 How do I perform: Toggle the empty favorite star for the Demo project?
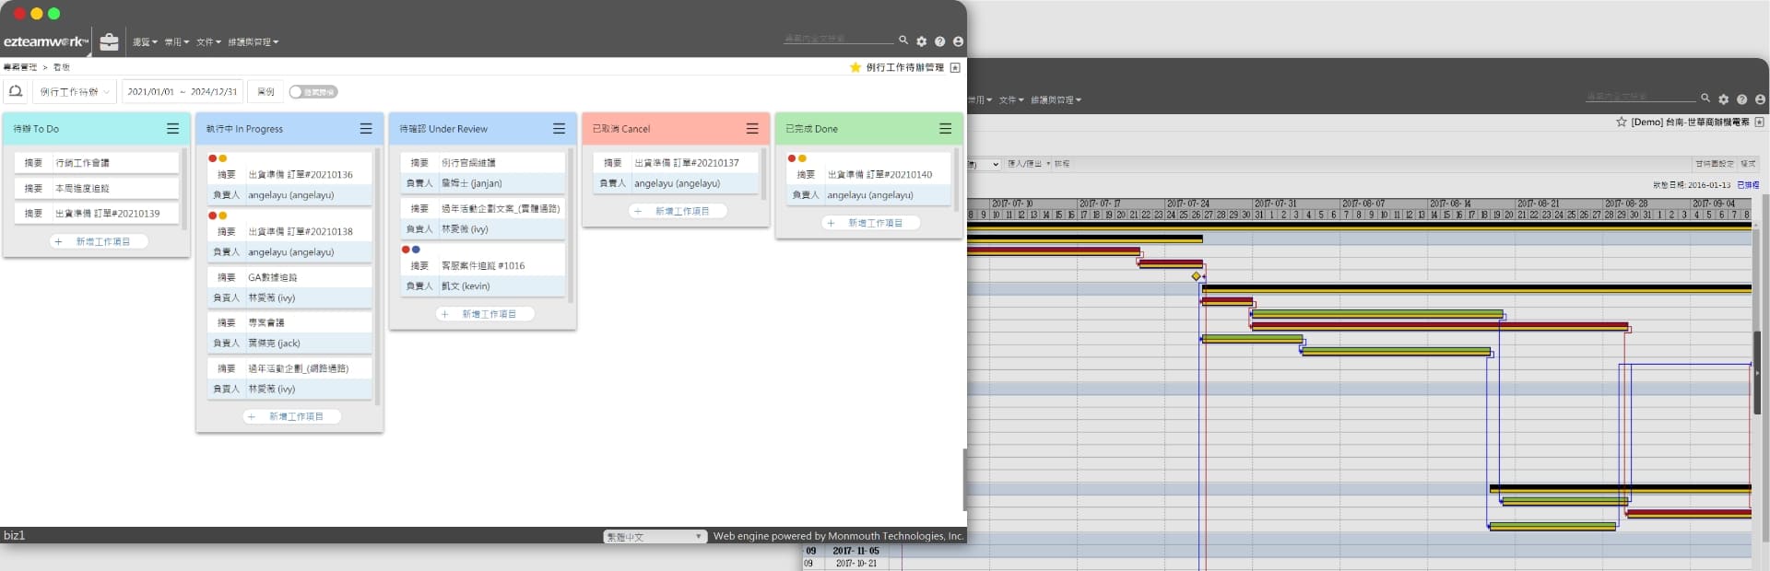coord(1621,122)
